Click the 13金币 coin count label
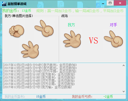 tap(26, 11)
